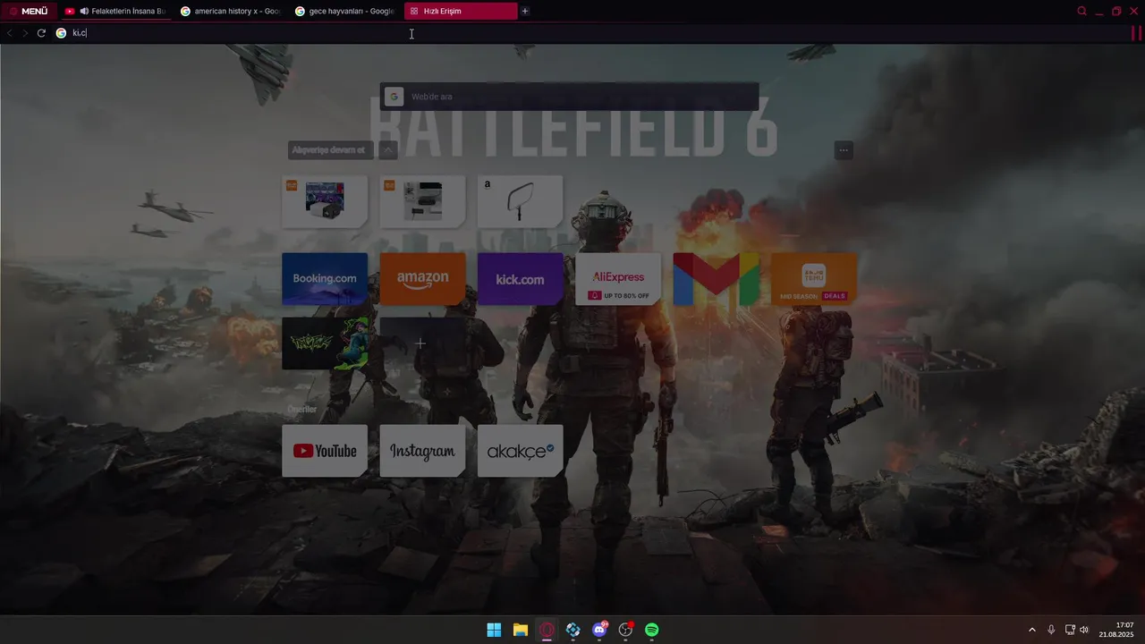Open the Gmail speed dial tile
Screen dimensions: 1145x644
pos(716,279)
